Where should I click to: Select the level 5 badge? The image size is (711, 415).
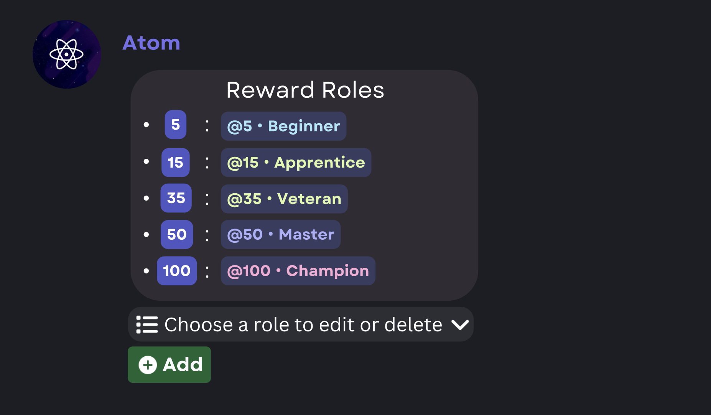175,125
